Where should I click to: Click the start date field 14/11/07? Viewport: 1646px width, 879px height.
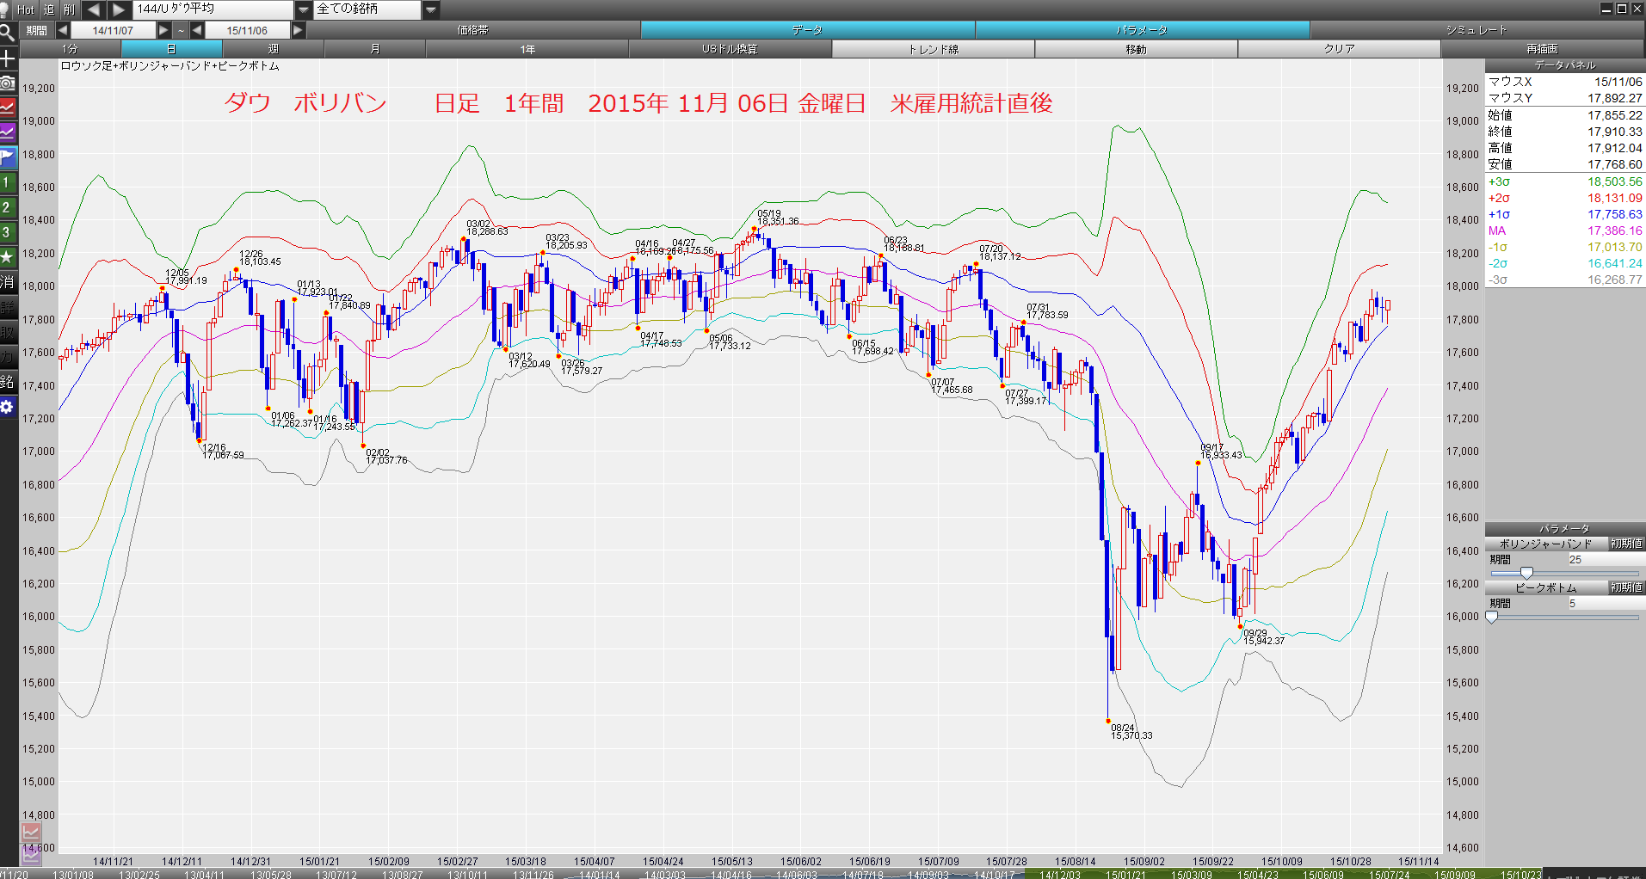[113, 30]
